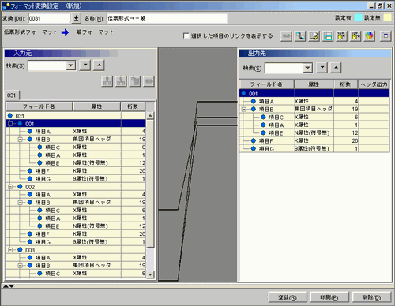Collapse the 002 node in the 入力元 tree
The height and width of the screenshot is (306, 395).
tap(10, 187)
